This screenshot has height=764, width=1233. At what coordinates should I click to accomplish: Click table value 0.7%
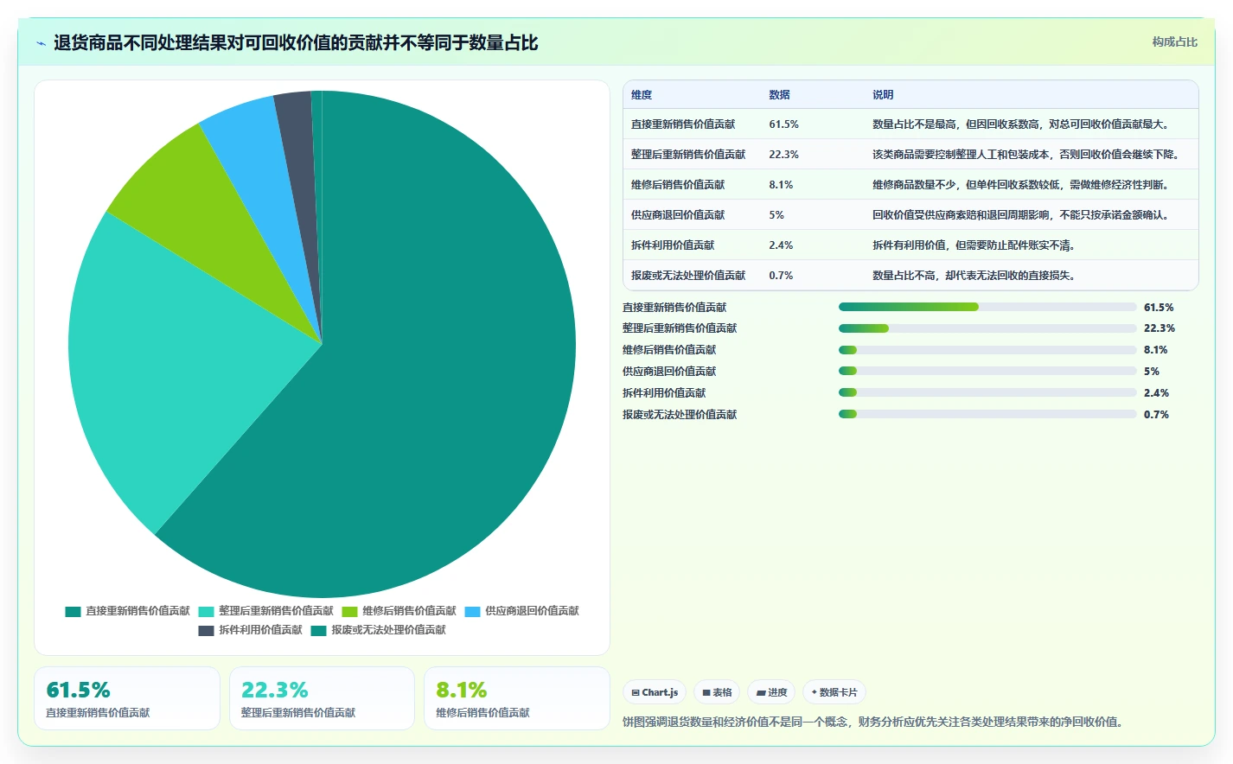(781, 276)
